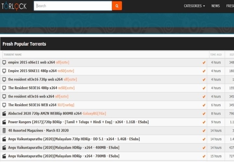Image resolution: width=234 pixels, height=163 pixels.
Task: Sort by the Time Ago column header
Action: 216,55
